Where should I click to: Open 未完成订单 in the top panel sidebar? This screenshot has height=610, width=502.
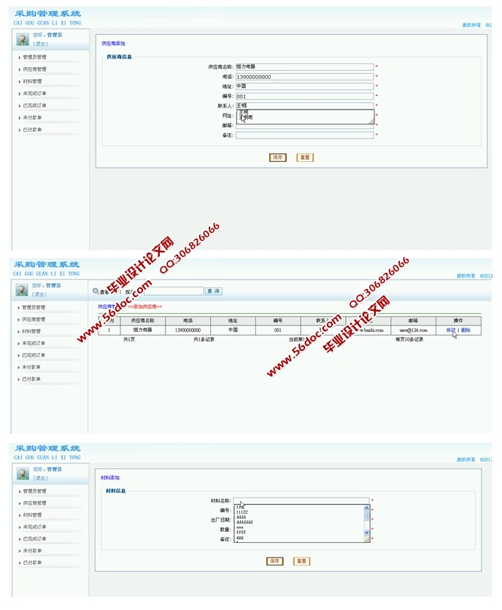(34, 93)
